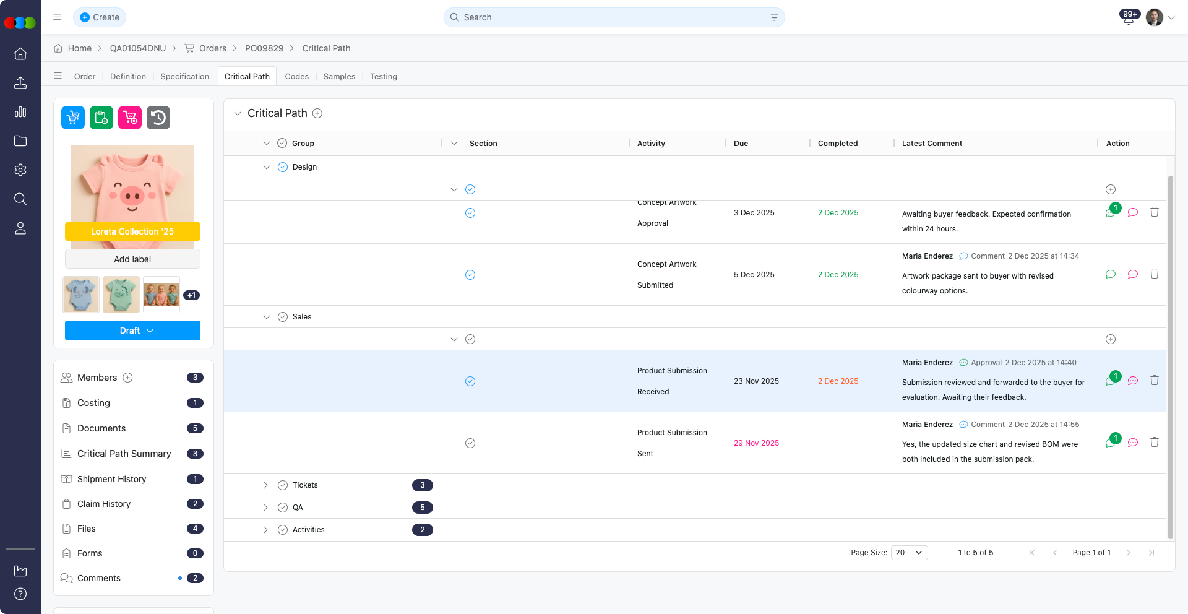Open analytics bar chart in sidebar

20,112
